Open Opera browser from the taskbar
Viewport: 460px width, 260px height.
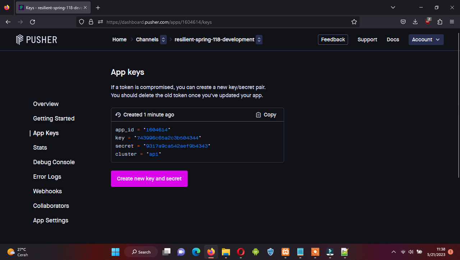[241, 252]
